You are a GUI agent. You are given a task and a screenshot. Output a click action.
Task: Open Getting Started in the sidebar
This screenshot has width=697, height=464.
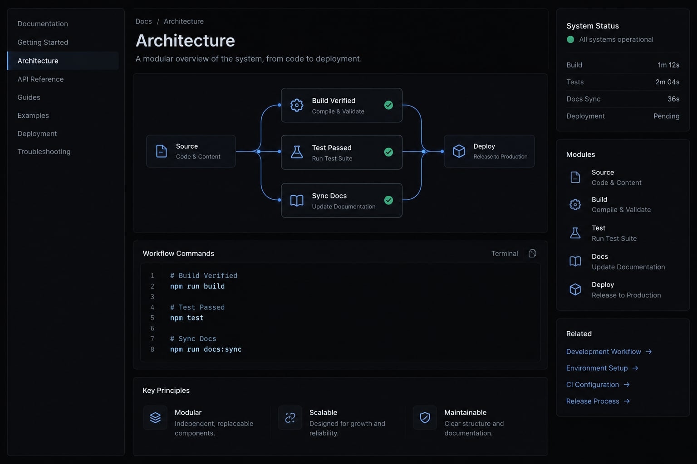tap(43, 42)
